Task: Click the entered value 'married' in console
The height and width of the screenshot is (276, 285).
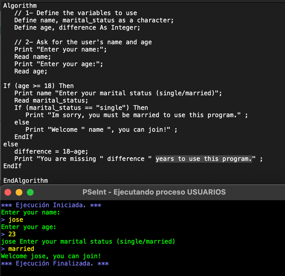Action: point(21,249)
